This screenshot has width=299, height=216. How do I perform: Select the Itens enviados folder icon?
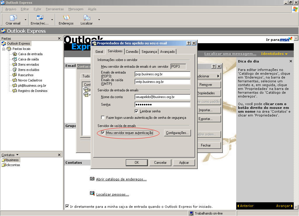(15, 65)
